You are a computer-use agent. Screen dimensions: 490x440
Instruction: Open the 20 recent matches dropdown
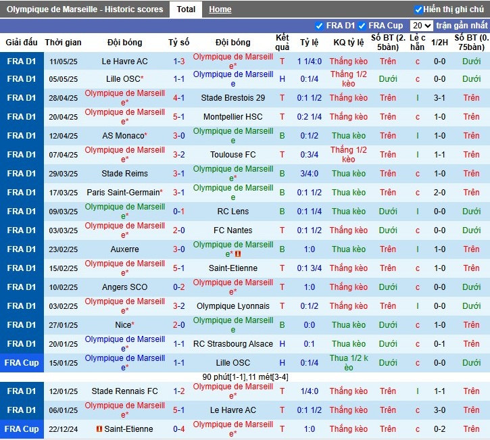click(x=421, y=26)
